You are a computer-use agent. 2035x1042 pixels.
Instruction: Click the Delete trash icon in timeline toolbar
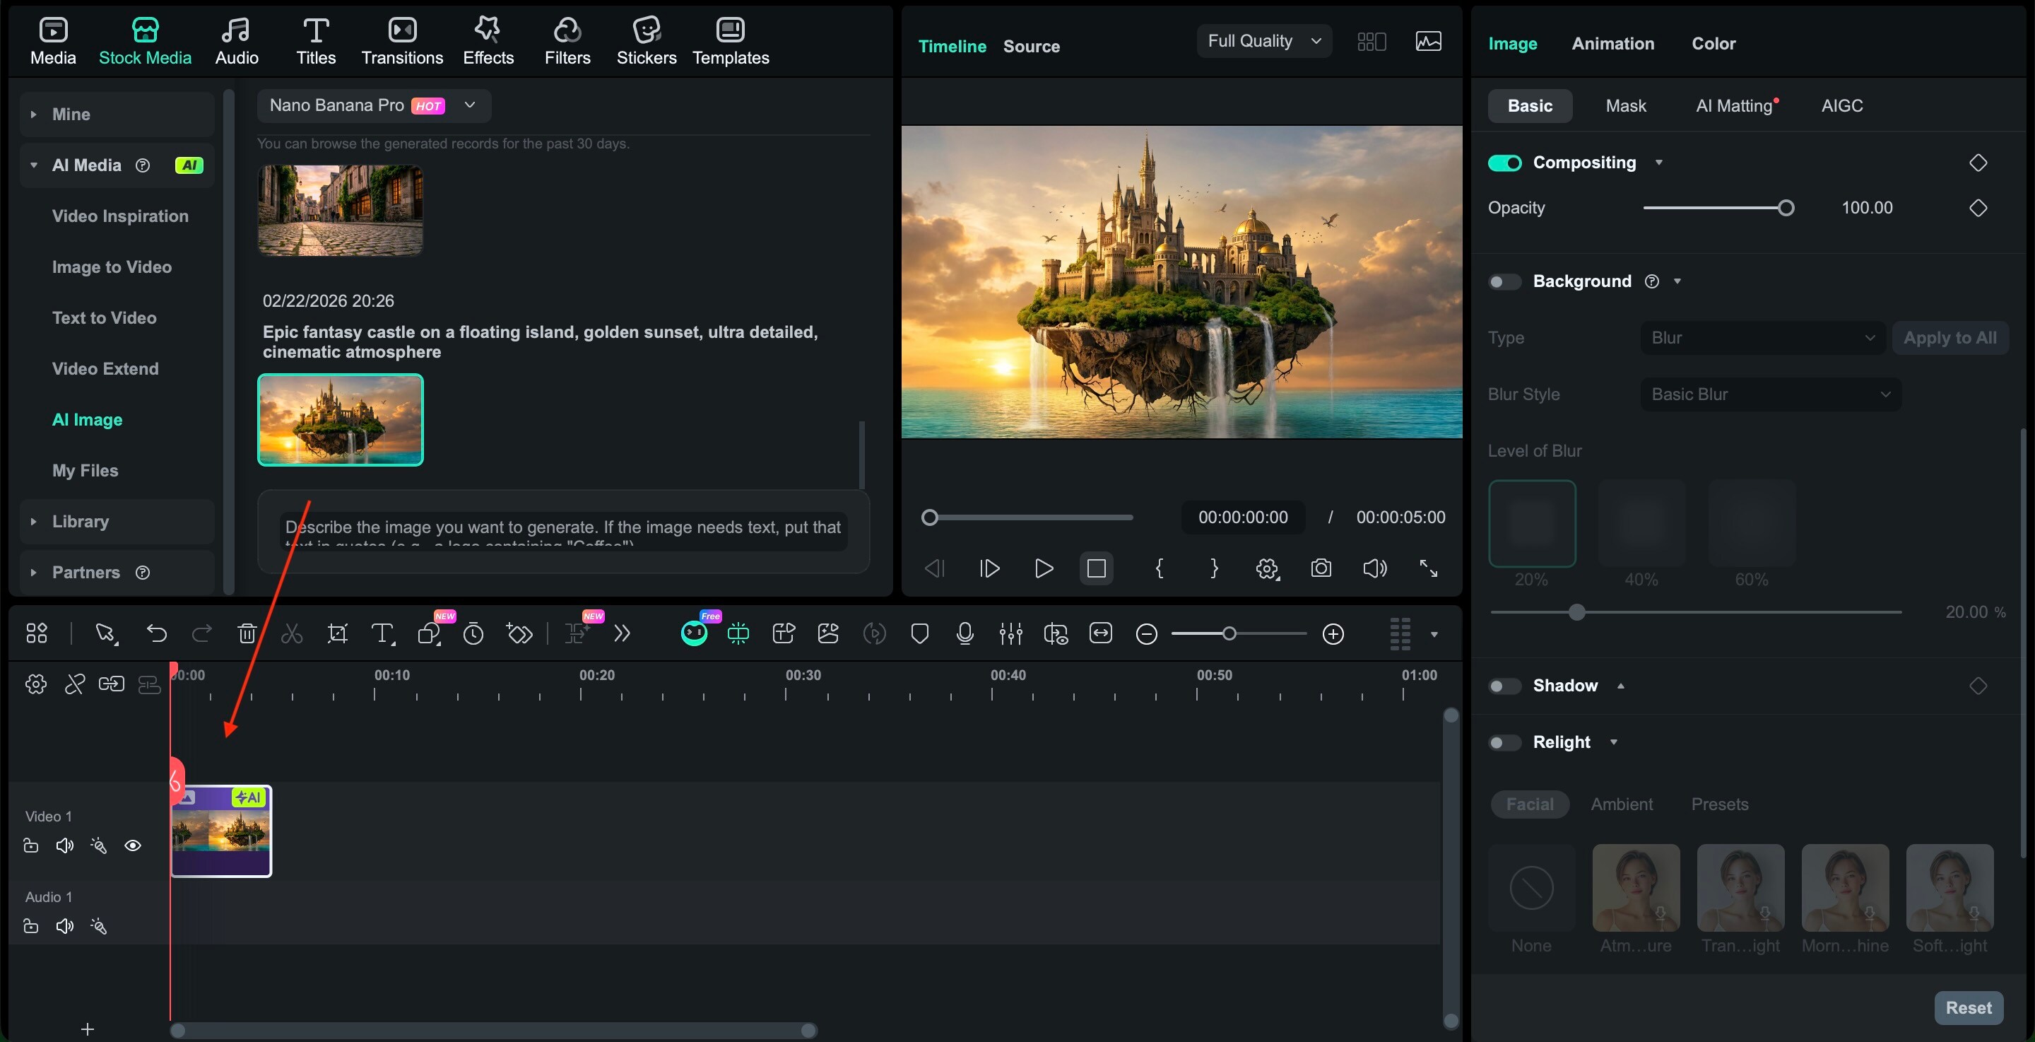coord(247,633)
